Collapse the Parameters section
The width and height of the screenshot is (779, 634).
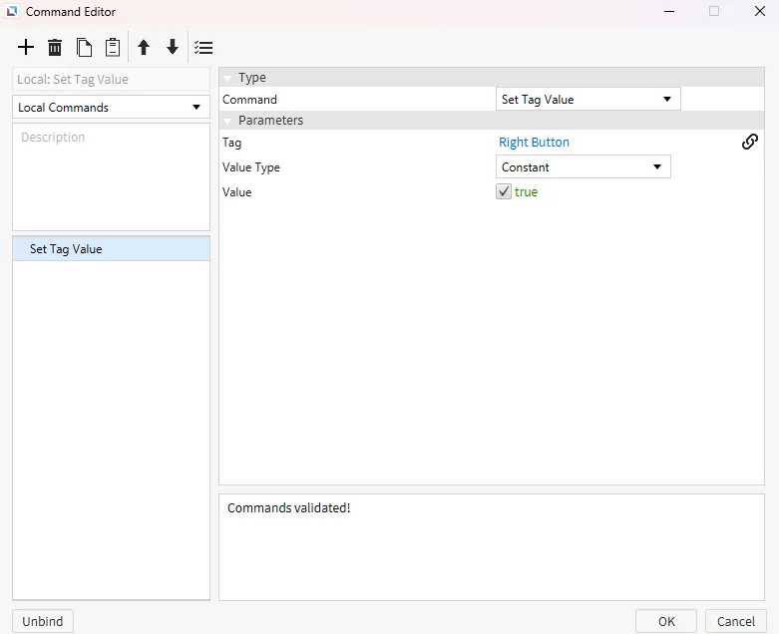pyautogui.click(x=227, y=121)
